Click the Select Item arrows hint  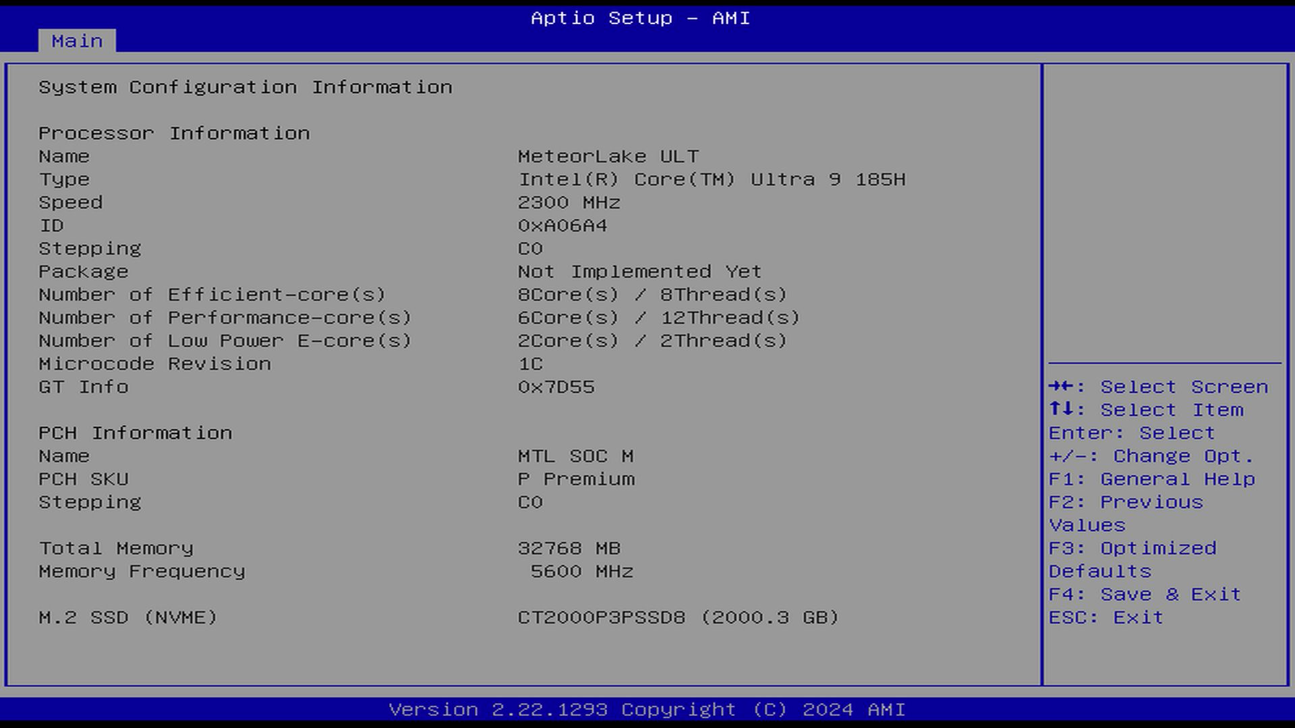[1146, 410]
